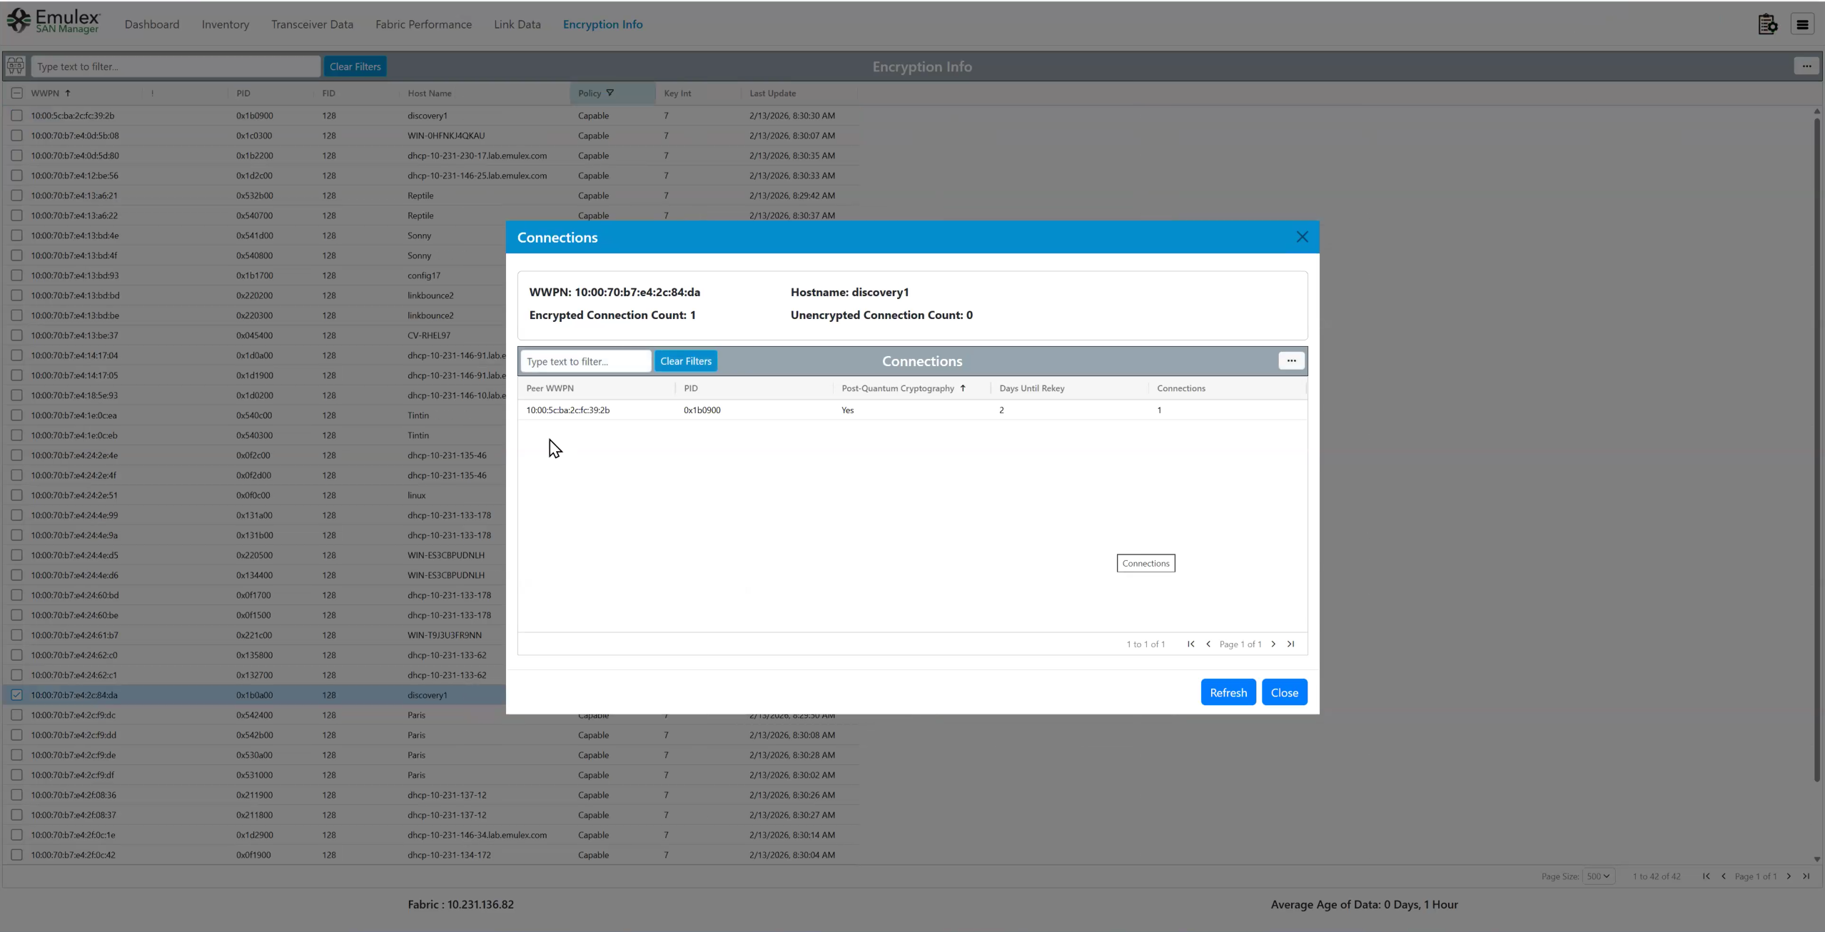Sort by the Post-Quantum Cryptography column
Viewport: 1825px width, 932px height.
897,388
